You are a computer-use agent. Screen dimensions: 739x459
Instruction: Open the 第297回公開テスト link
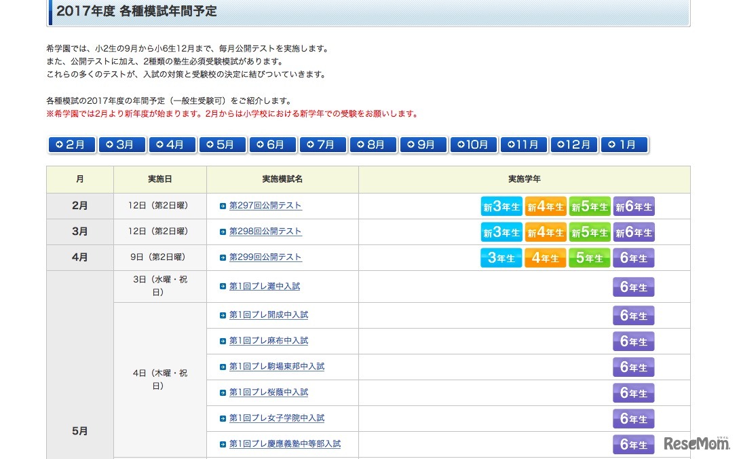[265, 206]
